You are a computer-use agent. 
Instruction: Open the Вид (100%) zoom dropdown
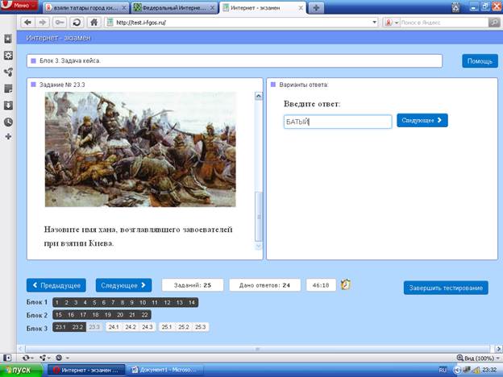[x=478, y=358]
